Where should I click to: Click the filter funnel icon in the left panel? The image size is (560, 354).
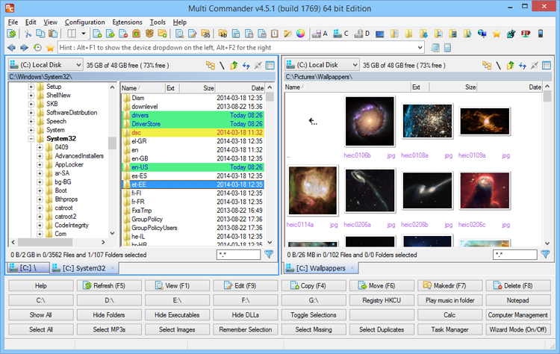(269, 255)
